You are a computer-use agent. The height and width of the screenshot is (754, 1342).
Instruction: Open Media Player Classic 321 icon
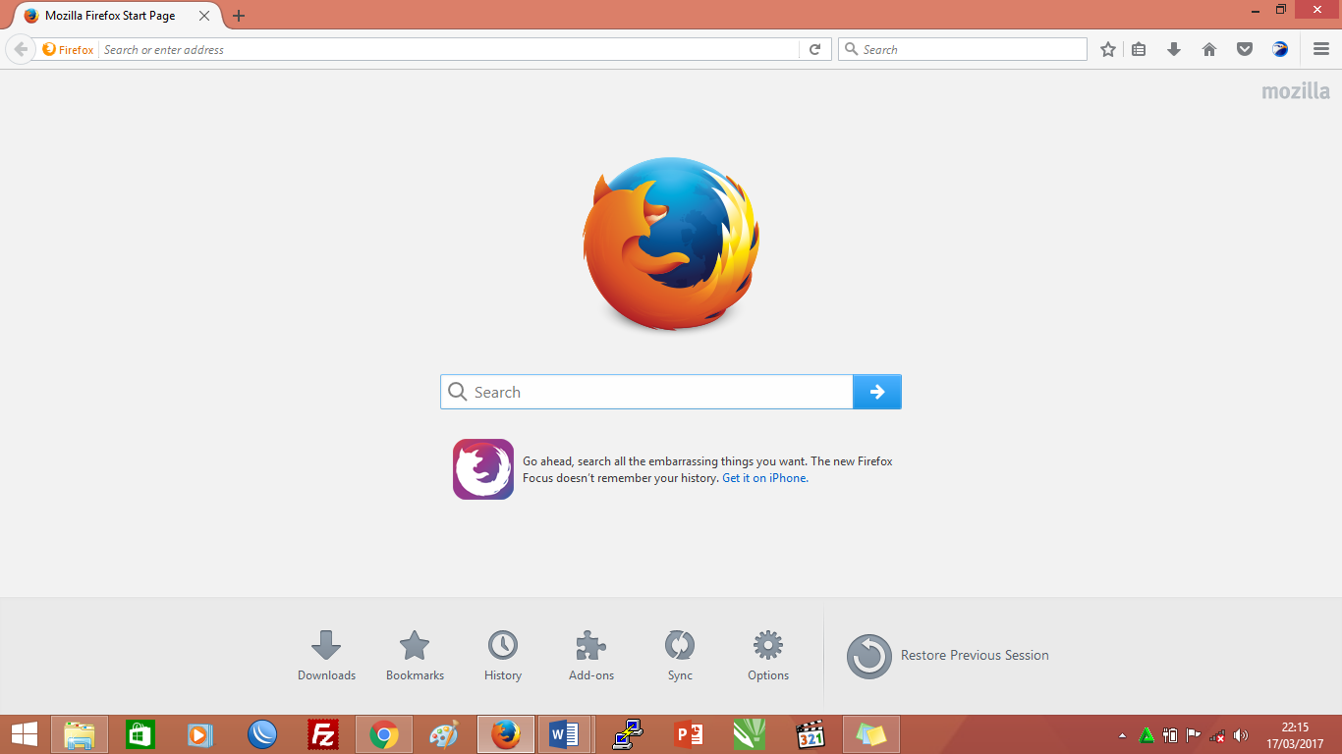tap(810, 734)
